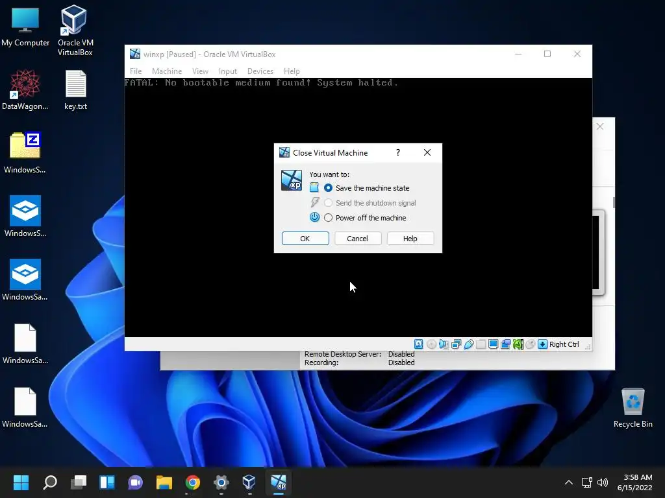The width and height of the screenshot is (665, 498).
Task: Open the Devices menu
Action: pos(260,71)
